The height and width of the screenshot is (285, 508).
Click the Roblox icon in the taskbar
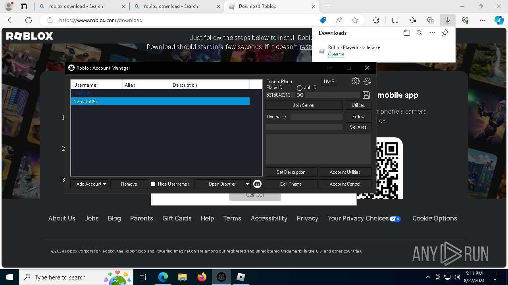pos(241,277)
